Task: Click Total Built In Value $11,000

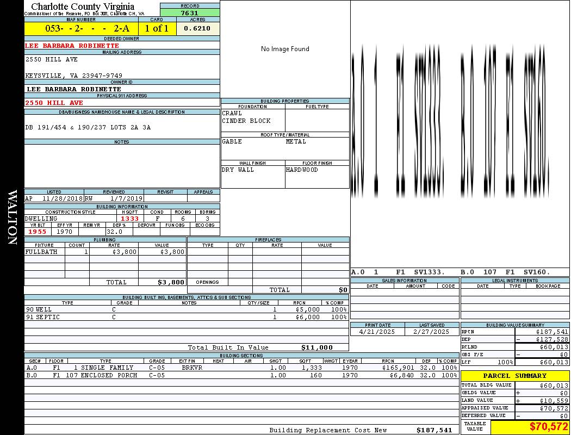Action: pyautogui.click(x=317, y=347)
